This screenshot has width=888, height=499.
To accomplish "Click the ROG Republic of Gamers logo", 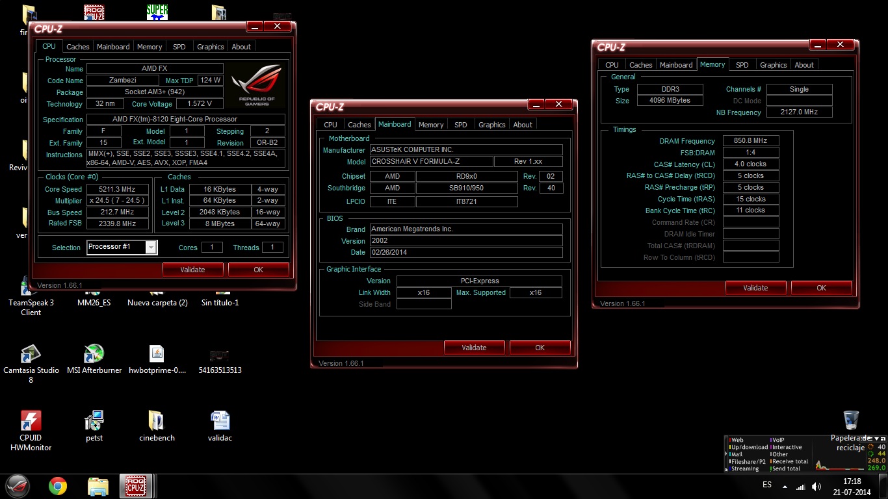I will click(x=258, y=85).
